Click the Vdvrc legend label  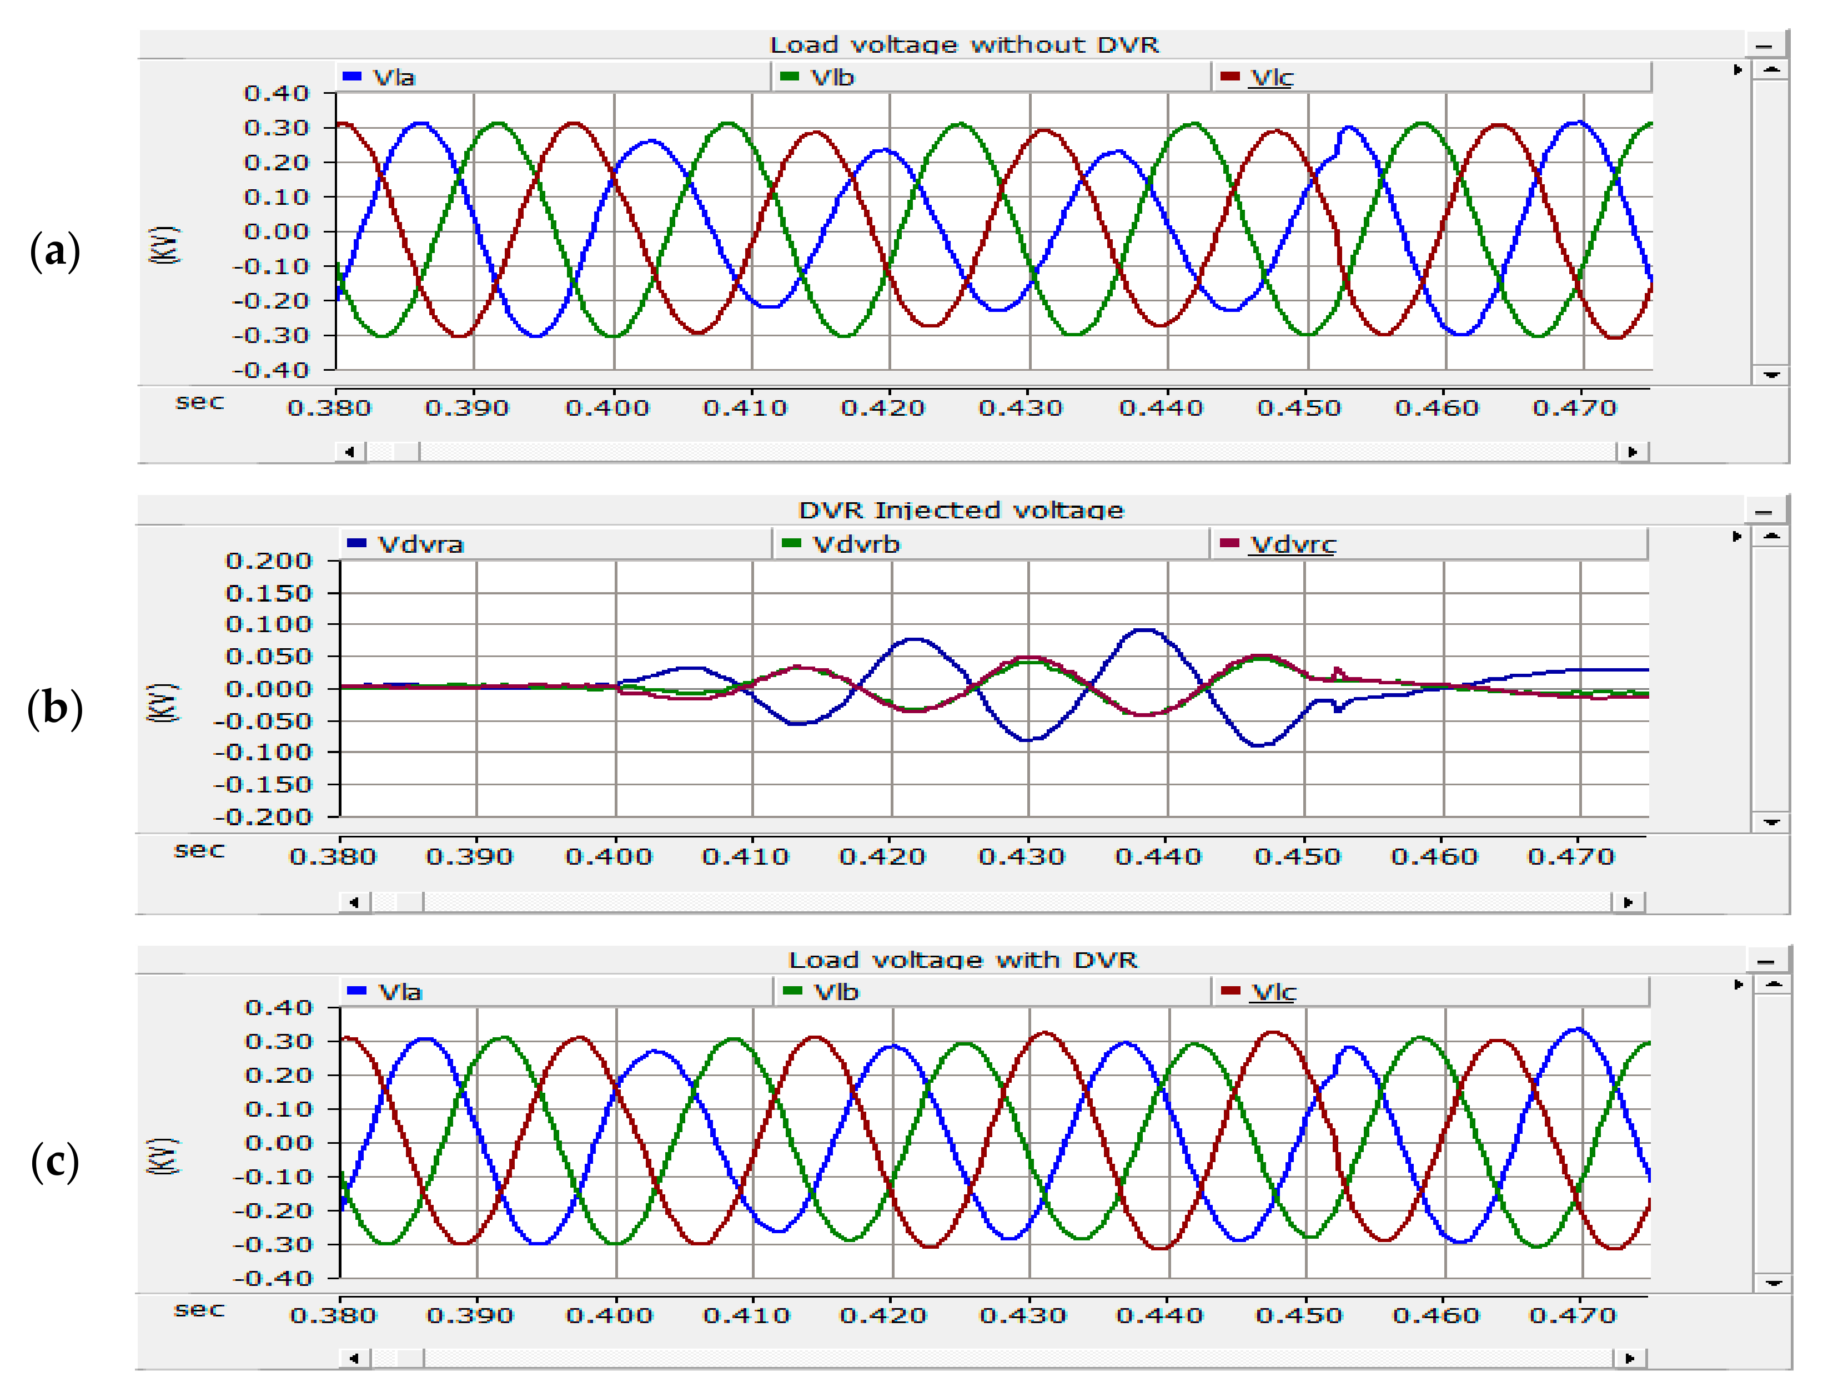coord(1292,544)
